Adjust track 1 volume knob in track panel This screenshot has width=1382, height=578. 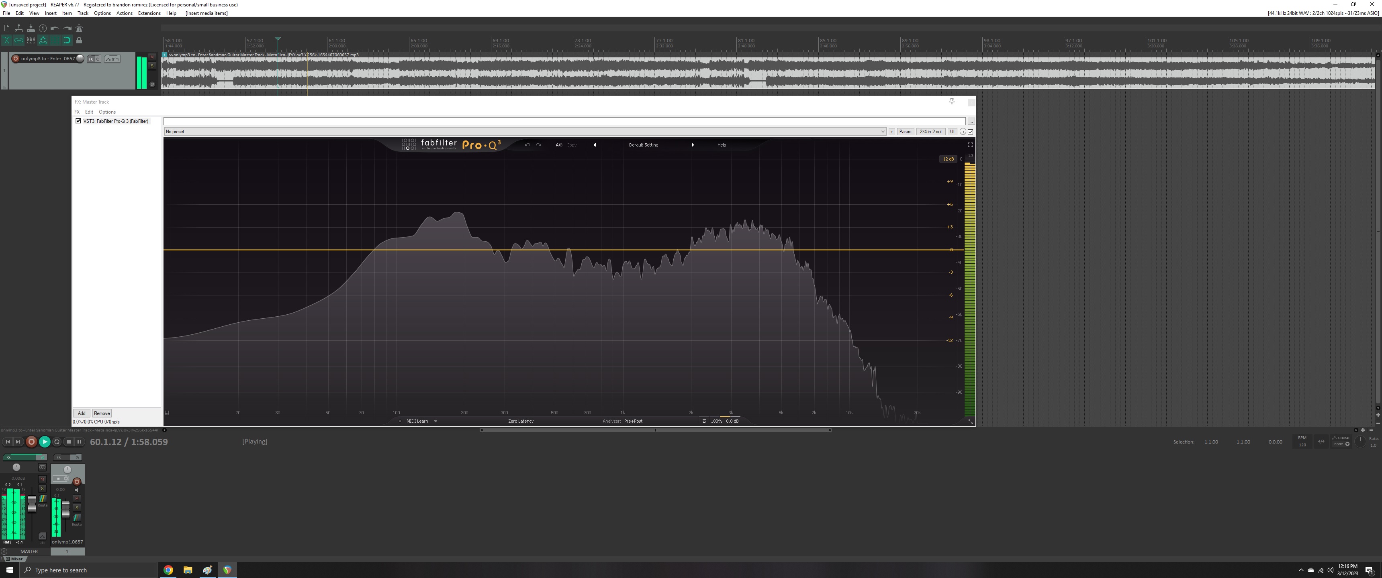[x=80, y=59]
